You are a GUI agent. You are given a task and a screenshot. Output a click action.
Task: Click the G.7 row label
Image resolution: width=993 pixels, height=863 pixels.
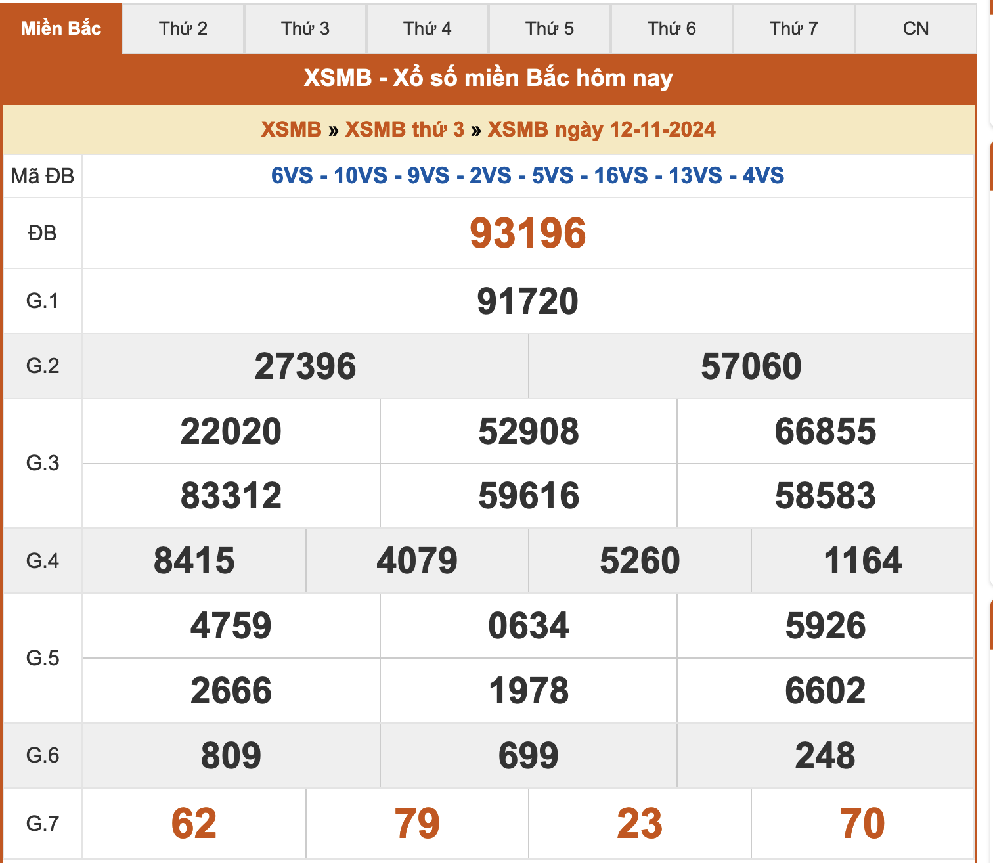click(43, 824)
